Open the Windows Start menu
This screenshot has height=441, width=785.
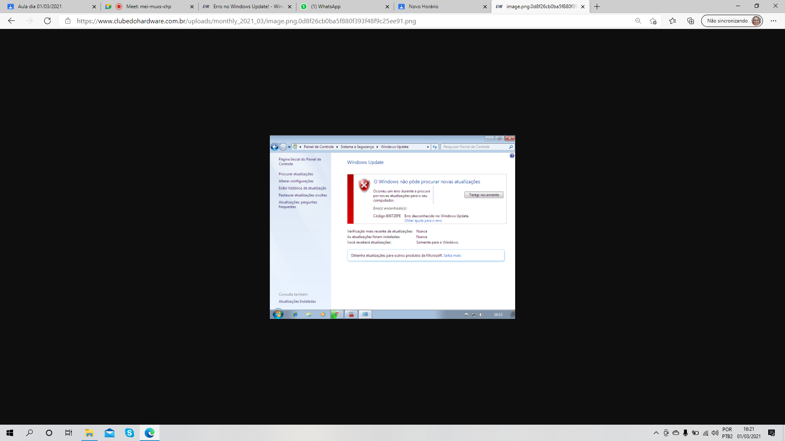click(x=10, y=433)
